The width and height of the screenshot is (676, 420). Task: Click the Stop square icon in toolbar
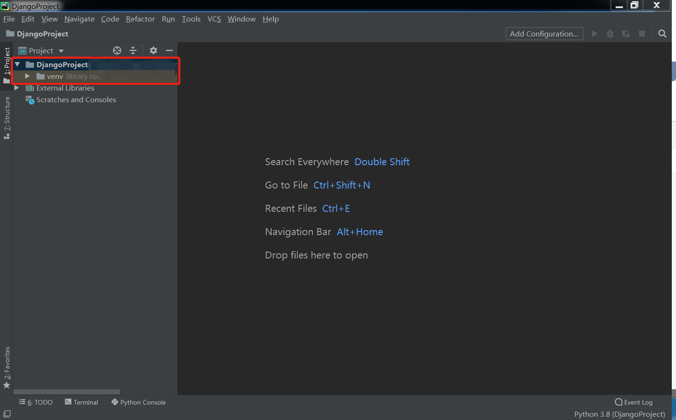[x=642, y=34]
